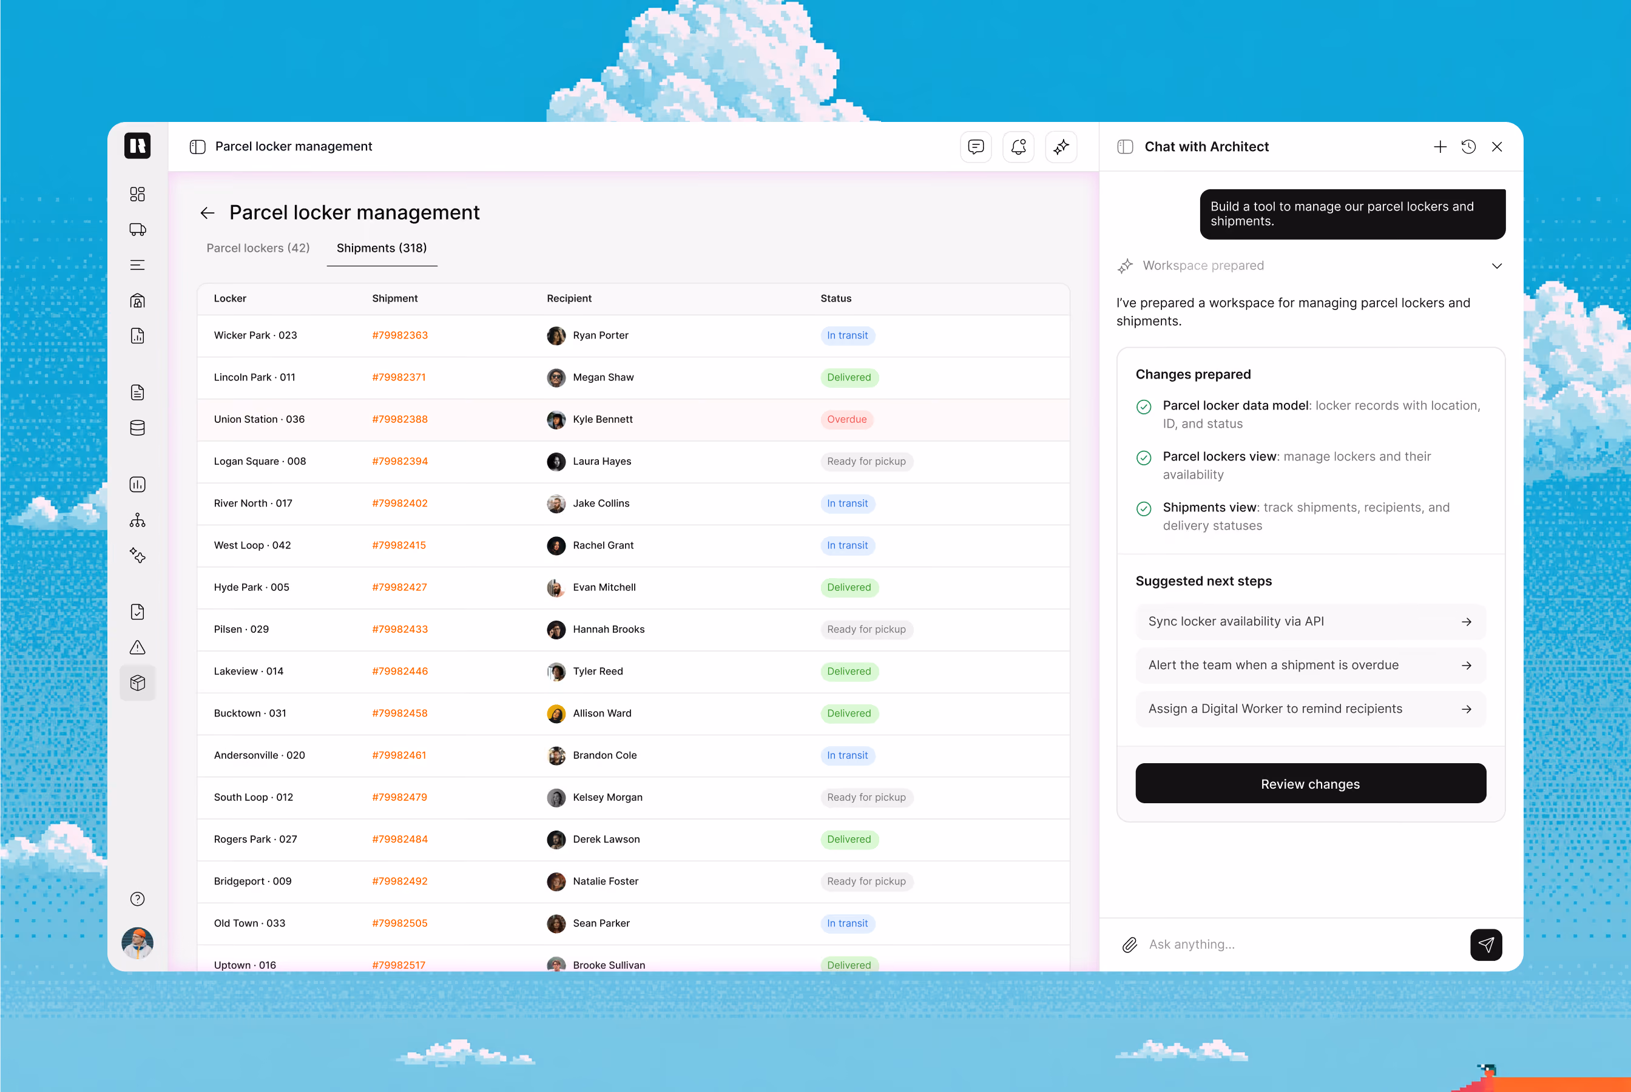The height and width of the screenshot is (1092, 1631).
Task: Open the delivery truck icon in sidebar
Action: point(137,230)
